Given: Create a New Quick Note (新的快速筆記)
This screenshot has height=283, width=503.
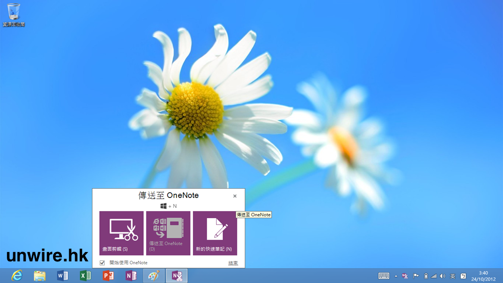Looking at the screenshot, I should [x=215, y=233].
